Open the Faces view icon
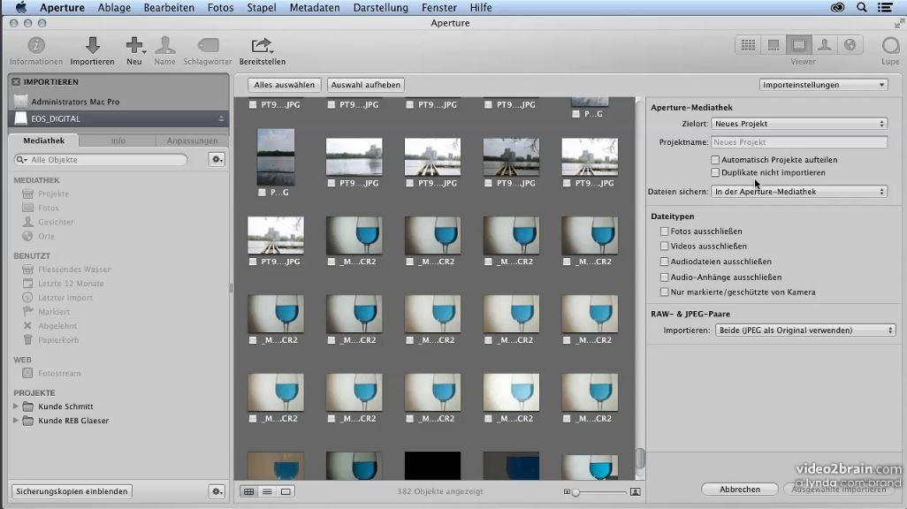The height and width of the screenshot is (509, 907). coord(824,45)
